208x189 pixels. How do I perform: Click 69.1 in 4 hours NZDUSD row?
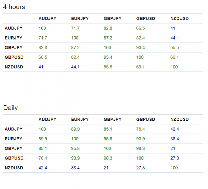(140, 67)
